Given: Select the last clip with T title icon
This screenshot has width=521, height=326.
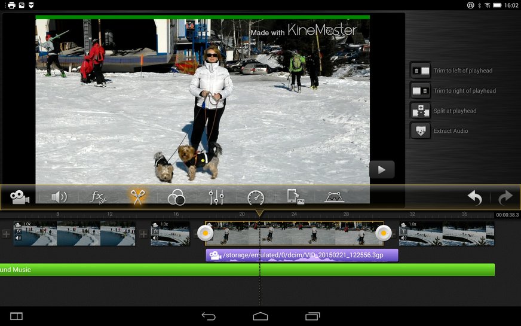Looking at the screenshot, I should [446, 233].
